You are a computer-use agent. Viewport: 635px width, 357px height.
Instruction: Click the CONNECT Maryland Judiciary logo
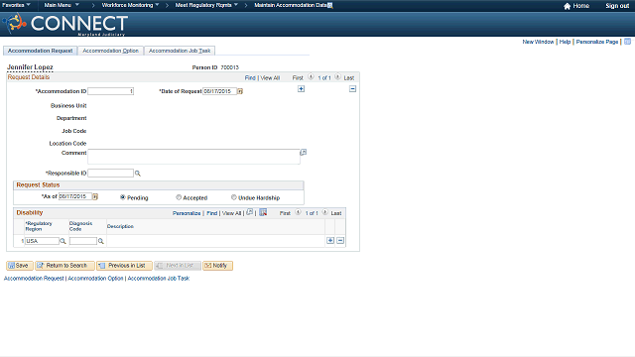point(65,24)
